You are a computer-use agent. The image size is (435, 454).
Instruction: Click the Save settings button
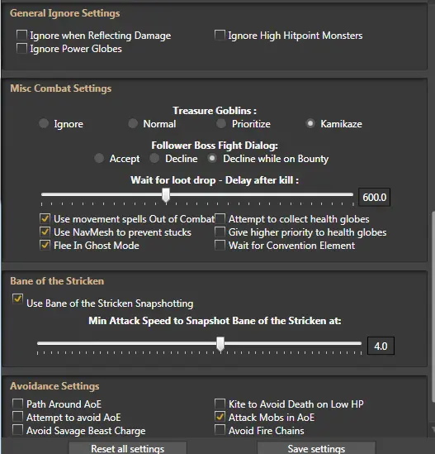click(x=316, y=448)
